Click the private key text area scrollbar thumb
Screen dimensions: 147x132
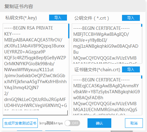[x=69, y=31]
